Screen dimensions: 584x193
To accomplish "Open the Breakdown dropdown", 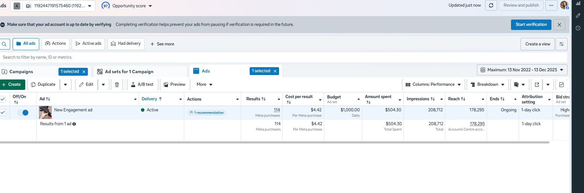I will (x=488, y=85).
